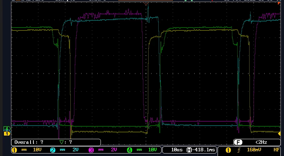Select channel 4 green badge in status bar
The height and width of the screenshot is (156, 284).
click(130, 150)
